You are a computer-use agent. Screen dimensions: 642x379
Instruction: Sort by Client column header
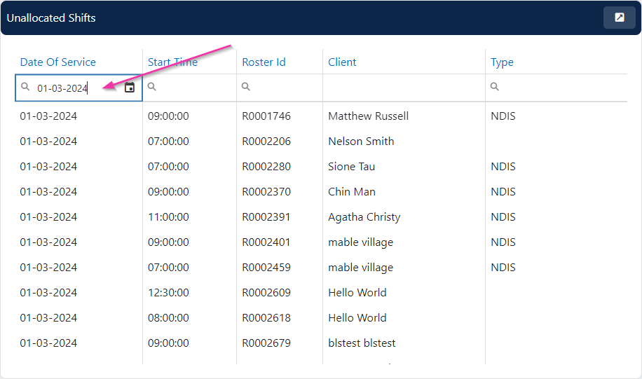(342, 62)
